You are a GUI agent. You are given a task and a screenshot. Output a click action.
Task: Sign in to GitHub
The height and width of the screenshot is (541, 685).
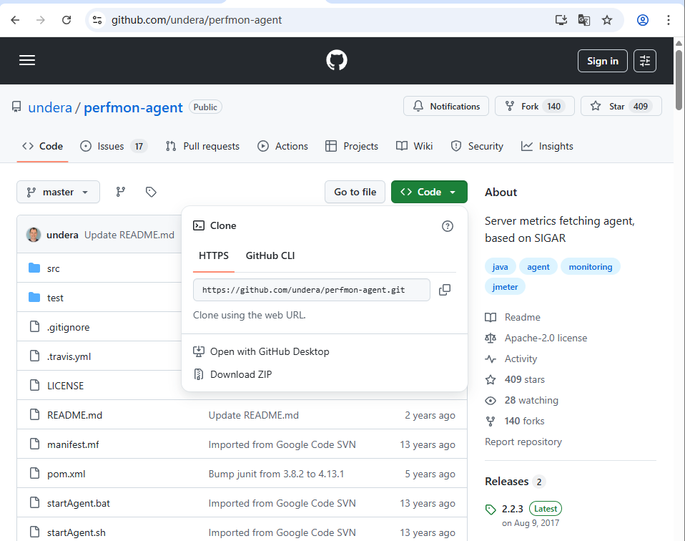pos(603,61)
